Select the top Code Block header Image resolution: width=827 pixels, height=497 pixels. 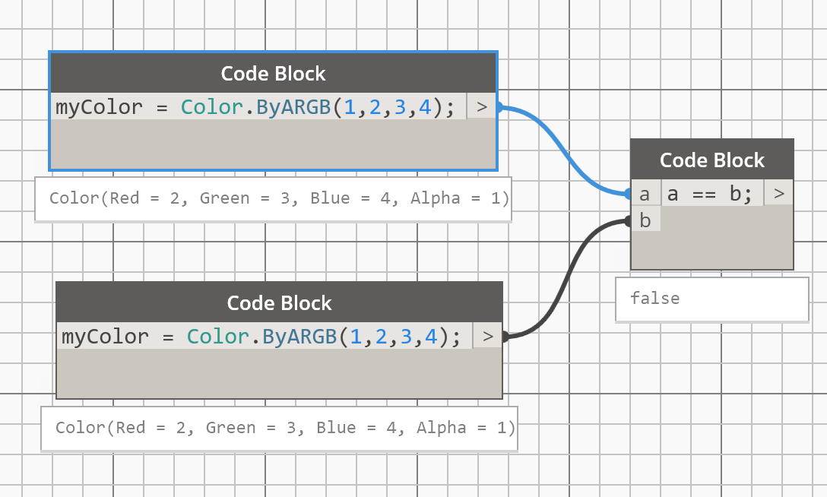273,73
